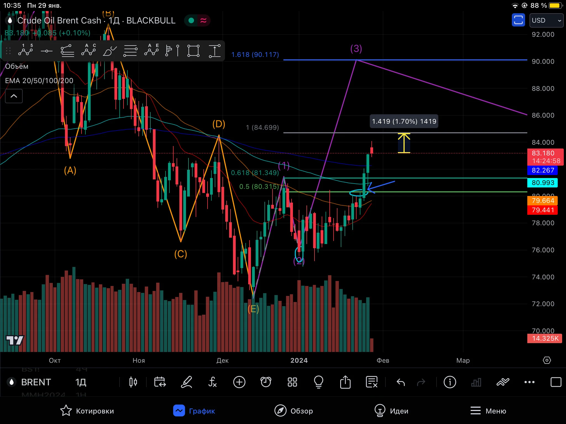
Task: Switch to the Обзор tab
Action: pyautogui.click(x=294, y=411)
